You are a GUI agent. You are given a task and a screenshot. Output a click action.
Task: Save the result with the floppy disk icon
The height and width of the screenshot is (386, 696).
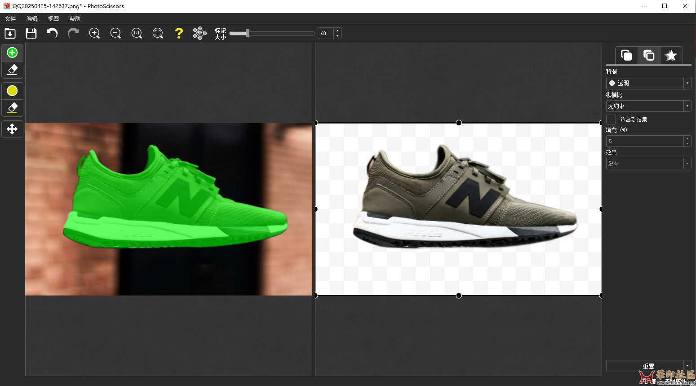pos(31,33)
